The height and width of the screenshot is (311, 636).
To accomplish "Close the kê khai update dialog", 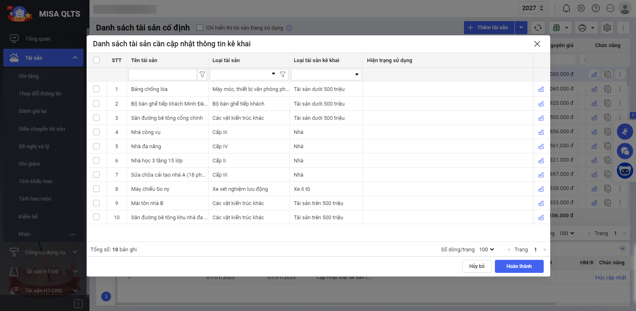I will point(537,44).
